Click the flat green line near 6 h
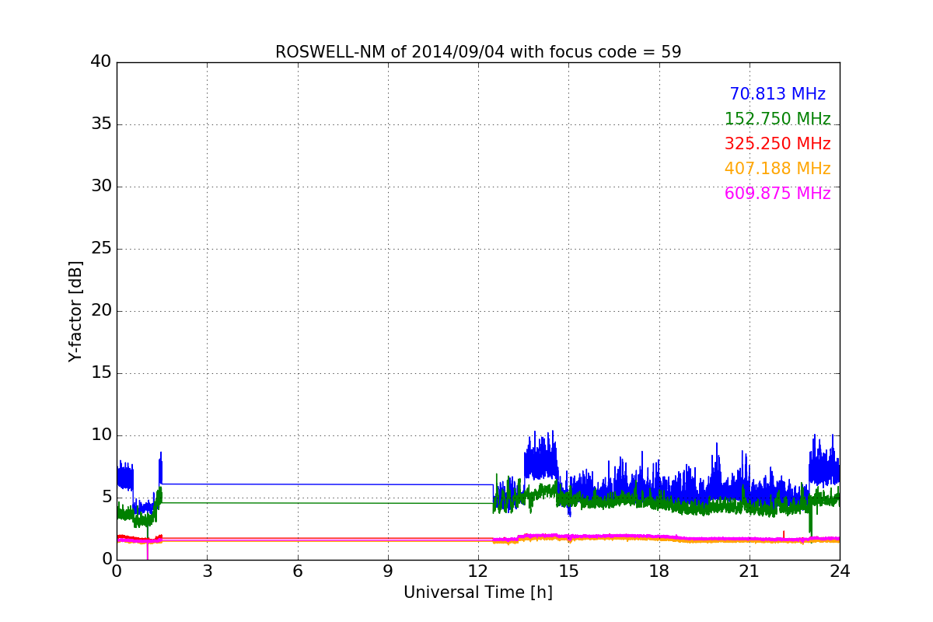This screenshot has width=933, height=622. pos(297,503)
